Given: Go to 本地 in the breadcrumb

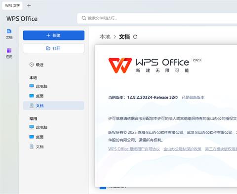Looking at the screenshot, I should [x=105, y=37].
